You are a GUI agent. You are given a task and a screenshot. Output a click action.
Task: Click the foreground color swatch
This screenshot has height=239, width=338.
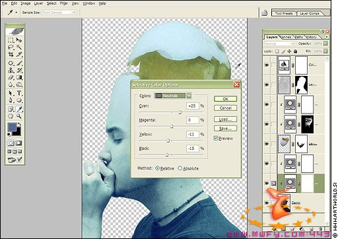(12, 127)
